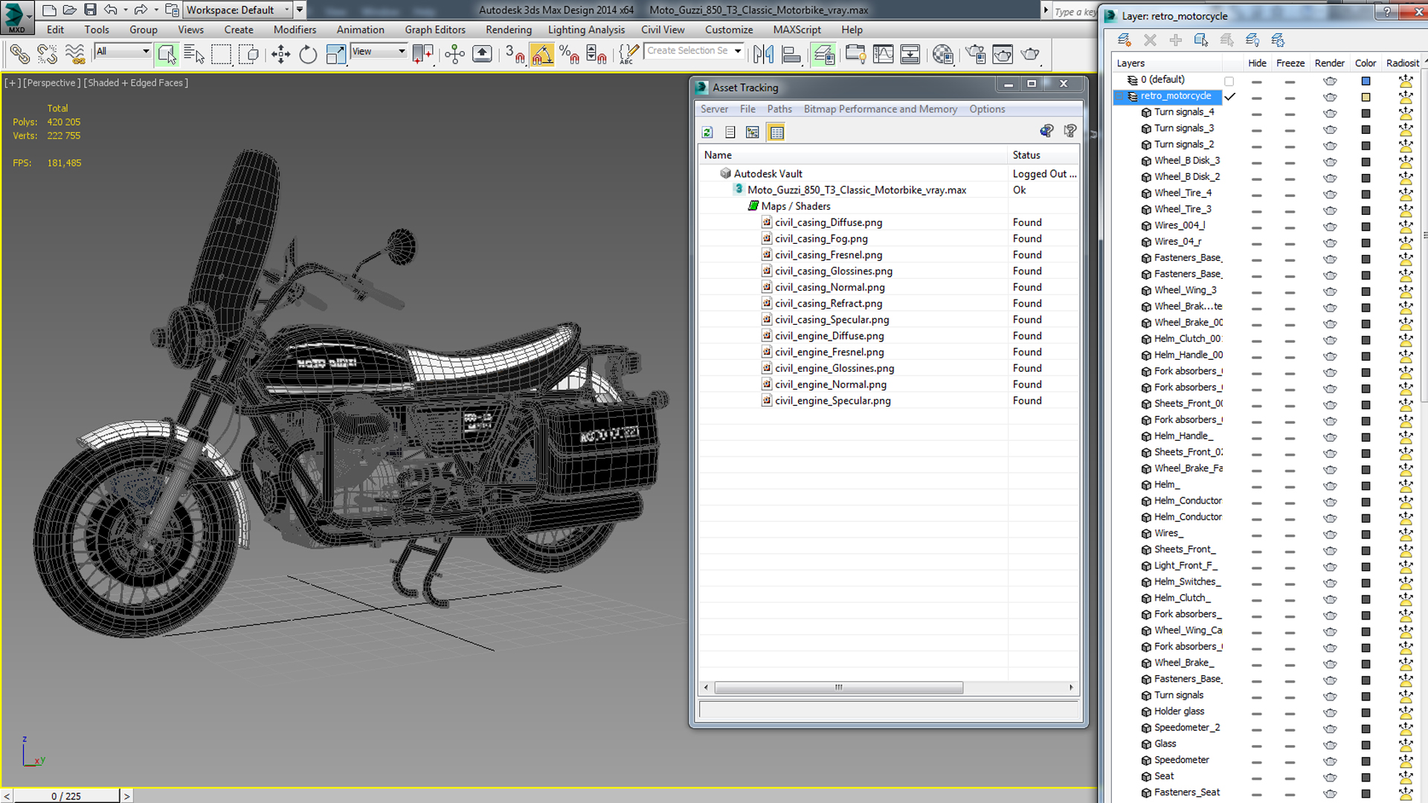
Task: Open Select by Name tool
Action: click(x=194, y=54)
